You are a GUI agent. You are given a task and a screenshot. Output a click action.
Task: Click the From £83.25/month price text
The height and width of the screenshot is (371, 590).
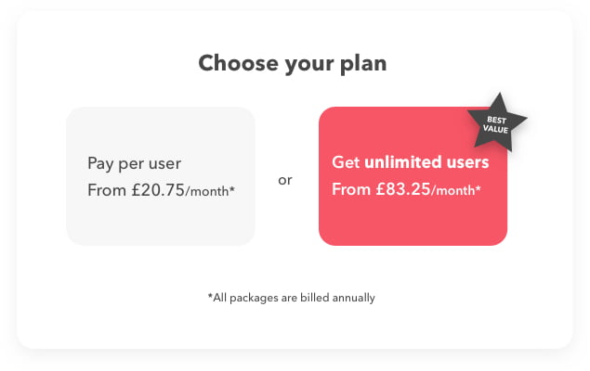pos(406,189)
